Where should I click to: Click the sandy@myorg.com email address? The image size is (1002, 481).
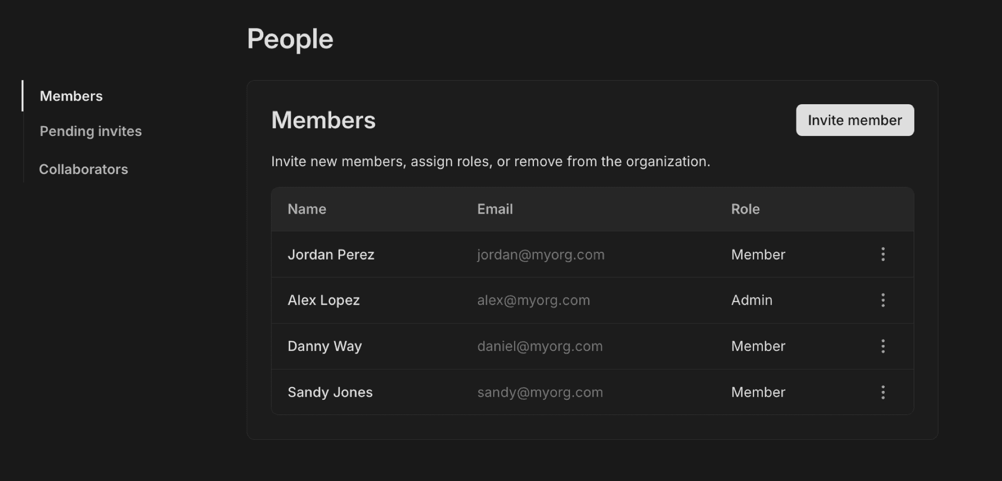540,392
